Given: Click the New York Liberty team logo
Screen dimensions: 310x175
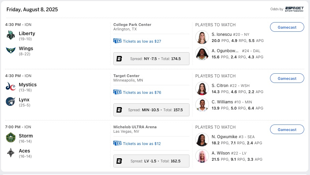Looking at the screenshot, I should [x=11, y=35].
